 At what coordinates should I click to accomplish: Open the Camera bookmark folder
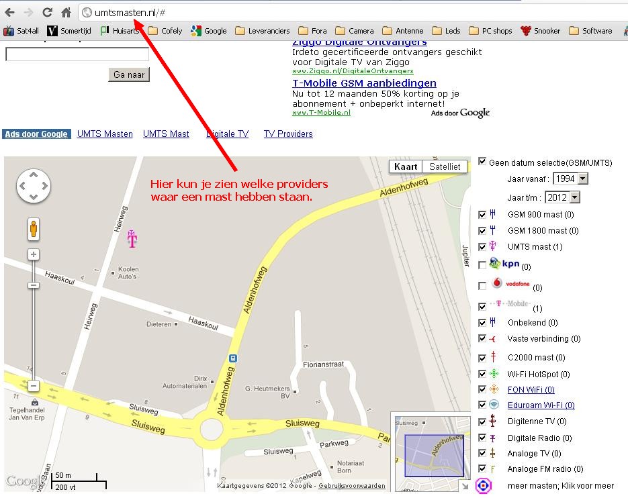tap(355, 31)
